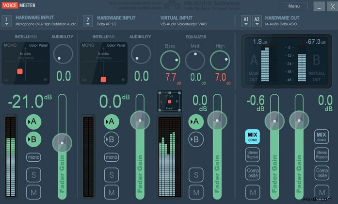
Task: Click the Main Out A fader knob
Action: [x=274, y=121]
